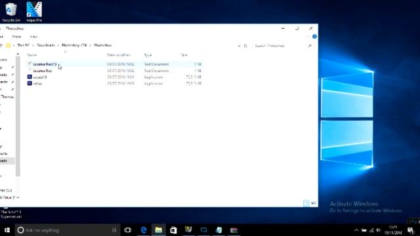
Task: Click the Text Document type of License Key(1)
Action: pos(157,64)
